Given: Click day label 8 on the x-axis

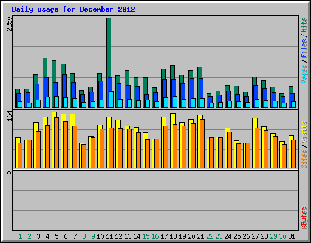Looking at the screenshot, I should pos(84,236).
